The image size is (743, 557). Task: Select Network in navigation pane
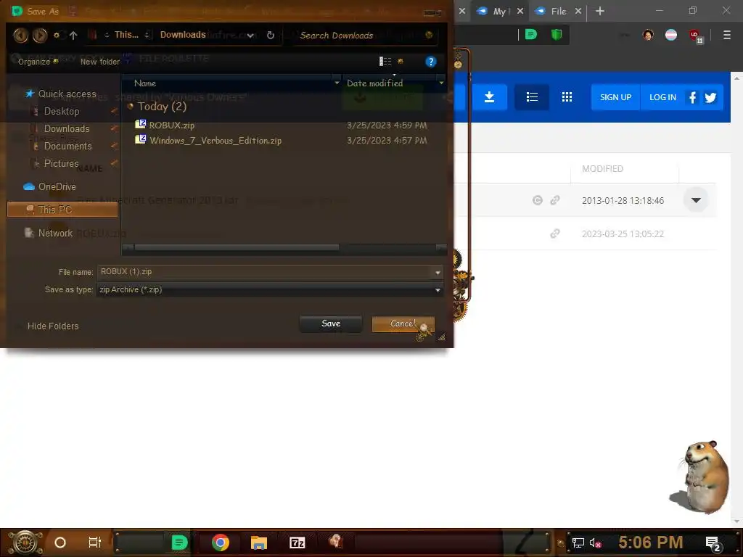click(x=55, y=233)
